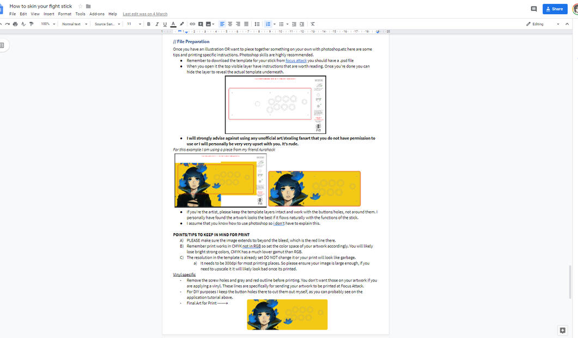578x338 pixels.
Task: Toggle underline formatting
Action: pos(165,24)
